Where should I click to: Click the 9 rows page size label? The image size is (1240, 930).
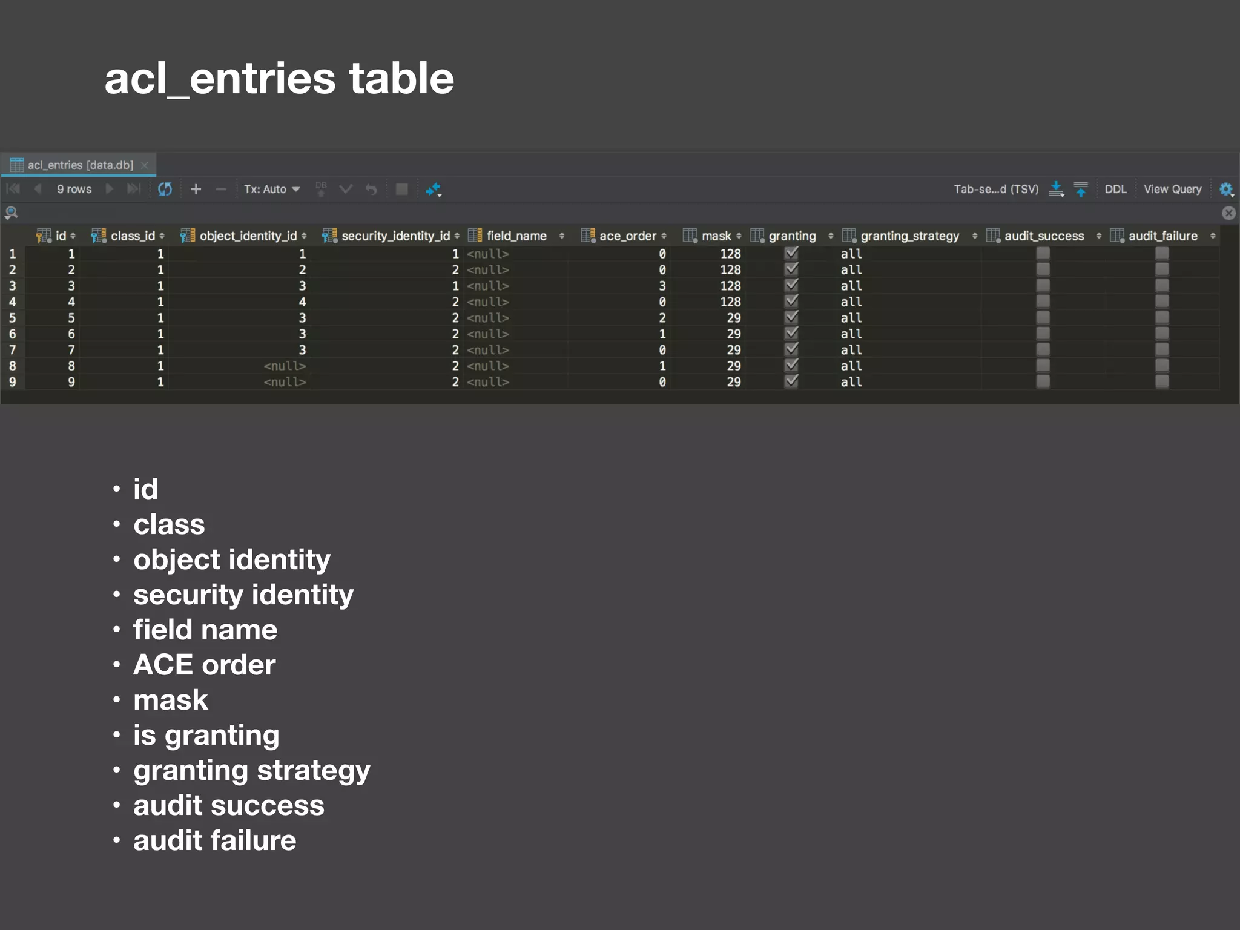pyautogui.click(x=74, y=190)
